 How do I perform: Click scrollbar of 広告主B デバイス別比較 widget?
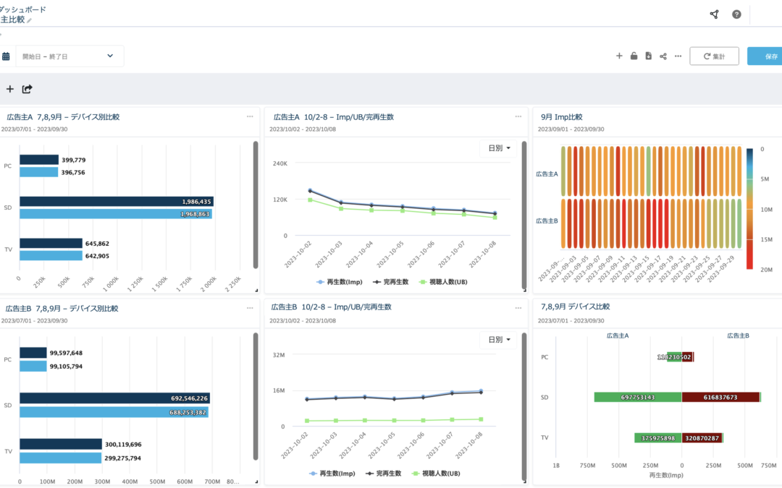click(x=256, y=397)
